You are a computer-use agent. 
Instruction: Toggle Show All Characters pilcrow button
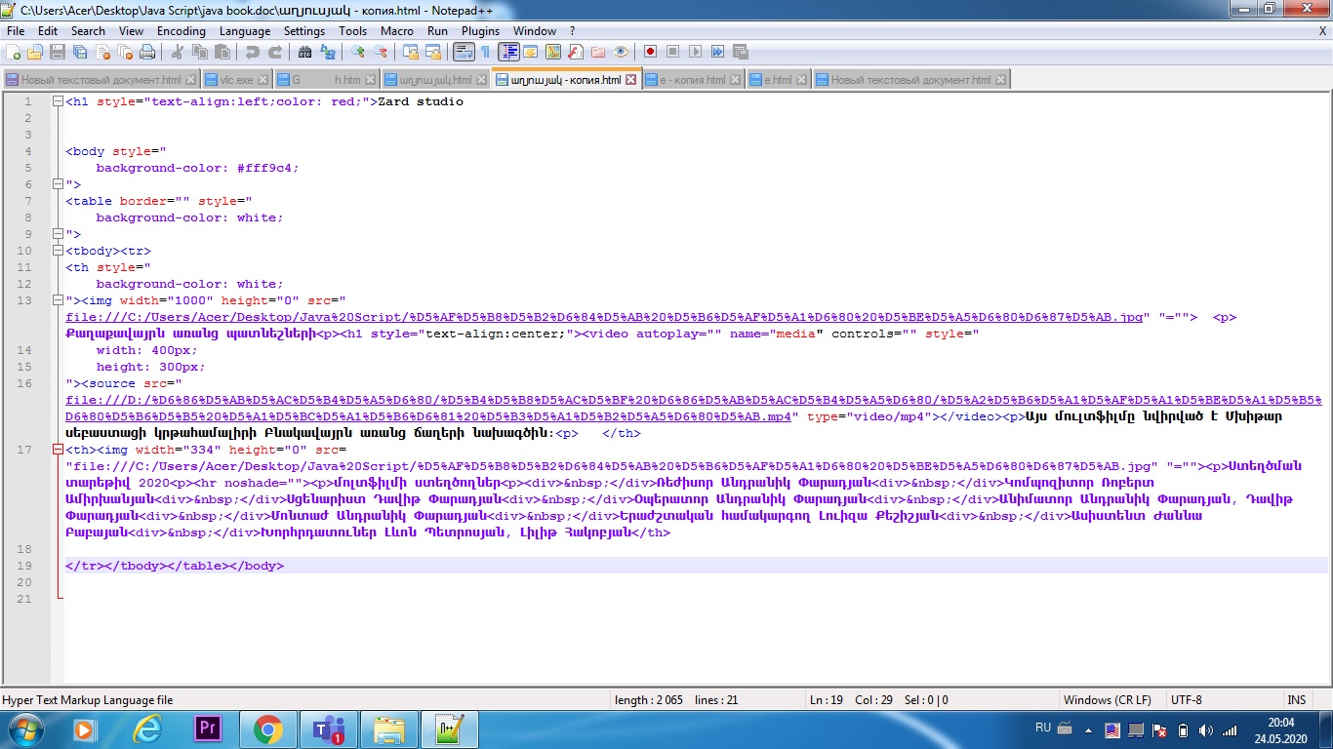(x=484, y=52)
